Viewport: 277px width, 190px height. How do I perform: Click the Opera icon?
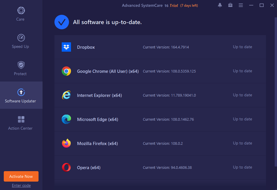pyautogui.click(x=66, y=167)
